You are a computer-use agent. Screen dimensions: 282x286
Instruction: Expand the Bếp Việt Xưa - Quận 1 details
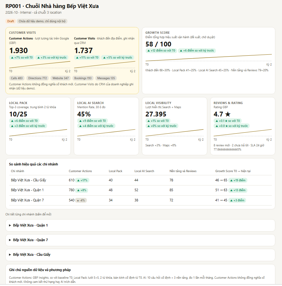140,225
